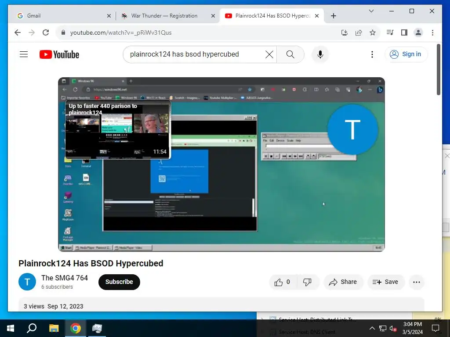The image size is (450, 337).
Task: Toggle Chrome side panel
Action: (x=404, y=32)
